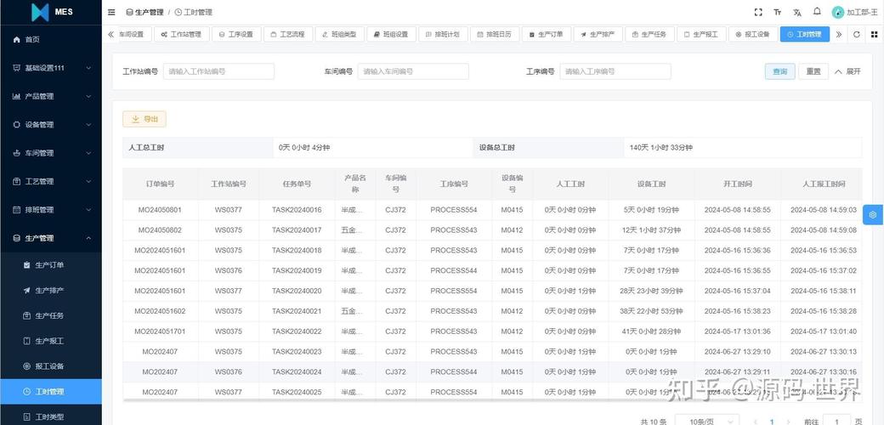Collapse 生产管理 sidebar menu
This screenshot has width=884, height=425.
pos(51,238)
